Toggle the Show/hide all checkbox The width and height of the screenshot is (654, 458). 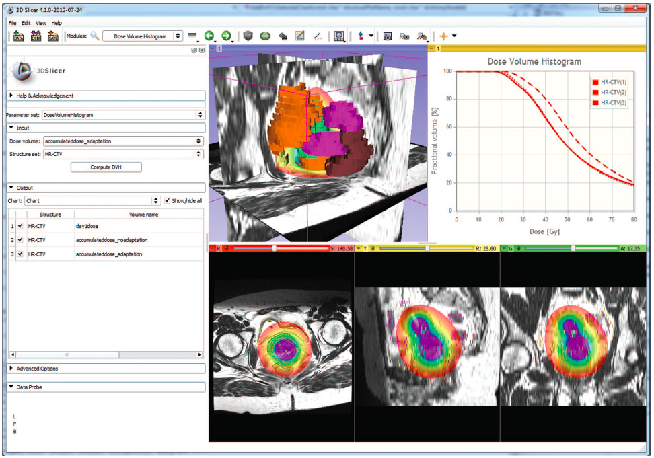[168, 201]
